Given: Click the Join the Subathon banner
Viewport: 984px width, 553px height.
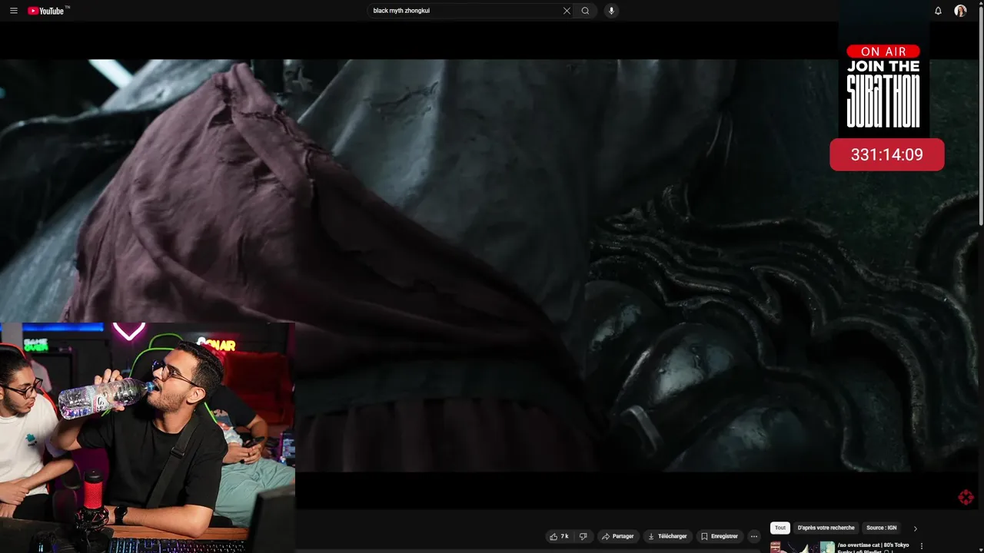Looking at the screenshot, I should coord(883,86).
